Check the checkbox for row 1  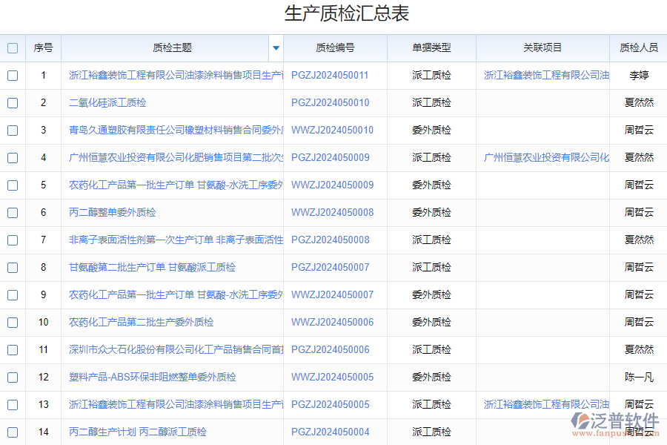coord(13,76)
